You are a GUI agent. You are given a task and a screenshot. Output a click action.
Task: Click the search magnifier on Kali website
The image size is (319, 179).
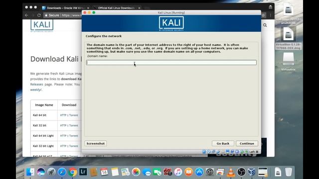[x=265, y=25]
